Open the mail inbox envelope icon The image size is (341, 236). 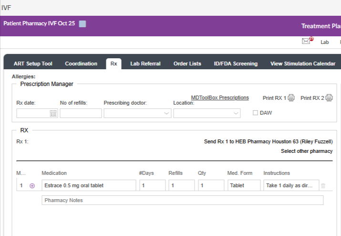point(306,42)
